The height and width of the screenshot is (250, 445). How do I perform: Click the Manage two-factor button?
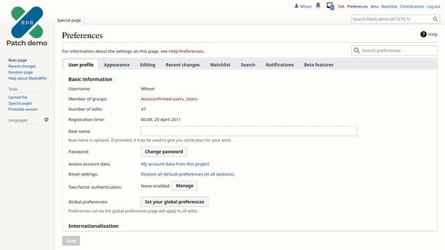click(x=184, y=185)
